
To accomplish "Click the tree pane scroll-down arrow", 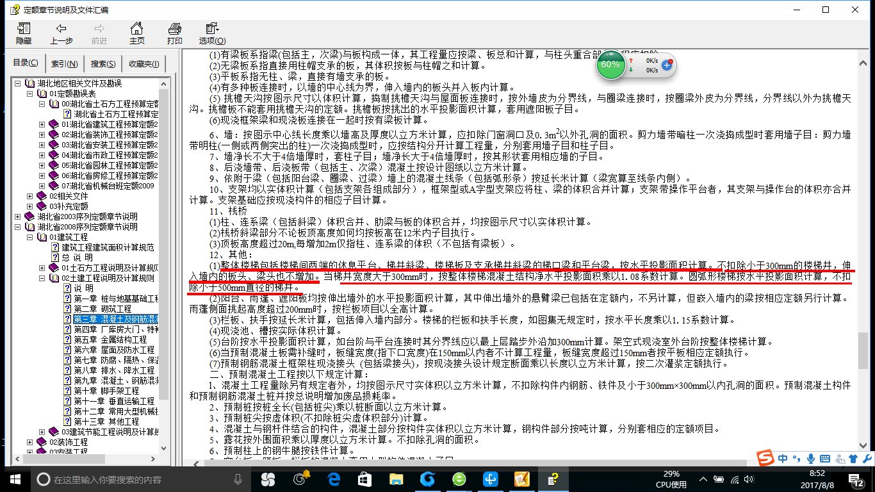I will (x=165, y=450).
